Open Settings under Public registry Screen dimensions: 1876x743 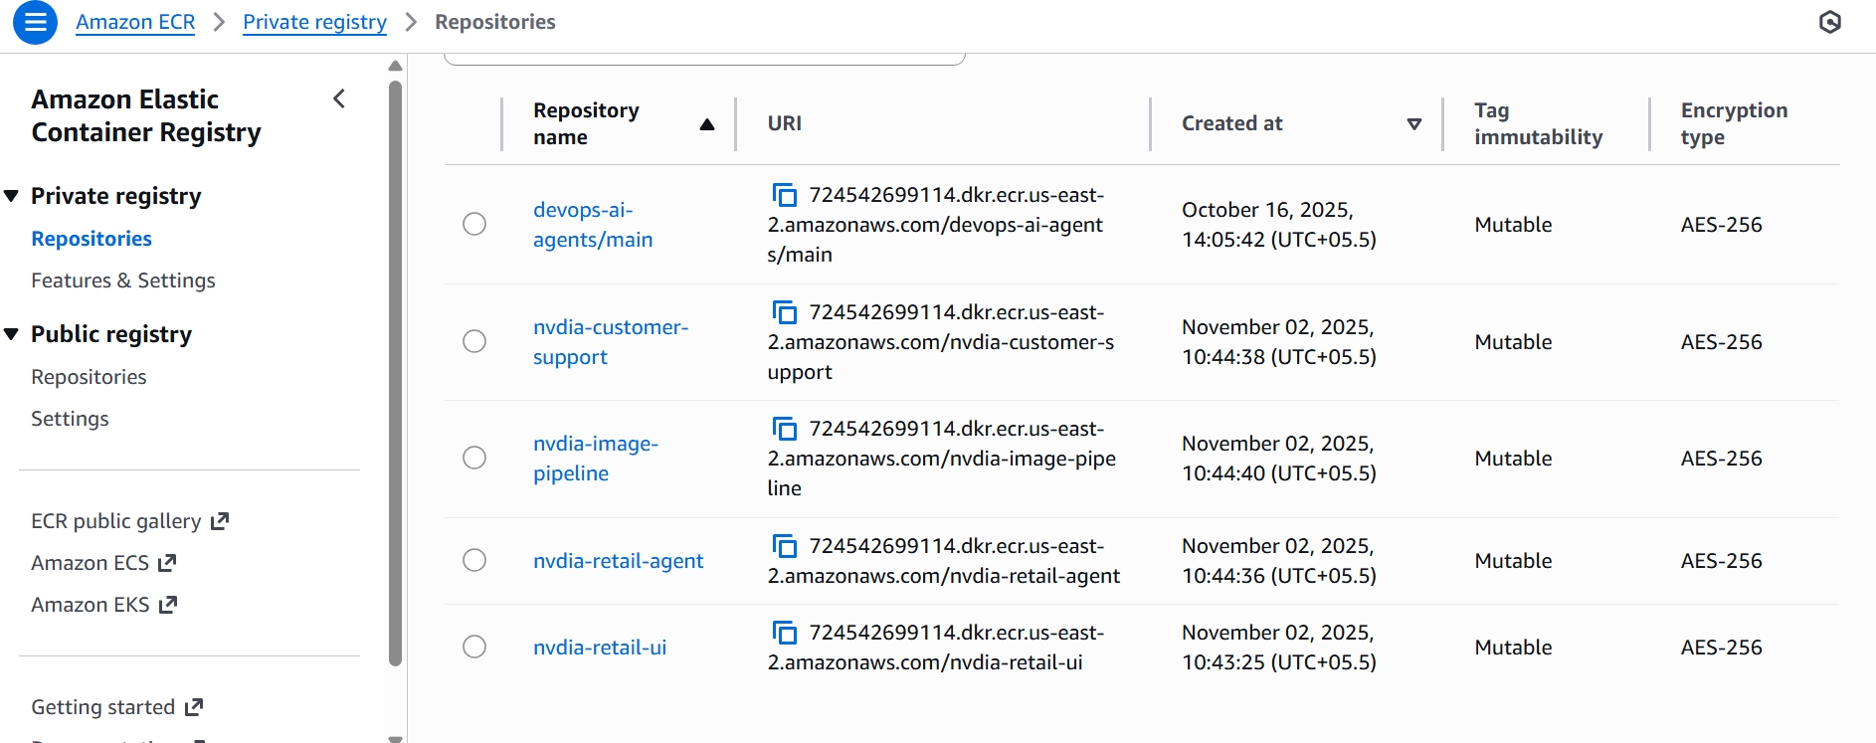[x=70, y=419]
